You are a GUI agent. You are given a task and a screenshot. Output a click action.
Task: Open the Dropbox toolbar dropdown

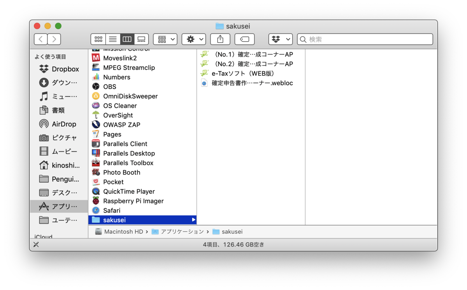coord(281,39)
